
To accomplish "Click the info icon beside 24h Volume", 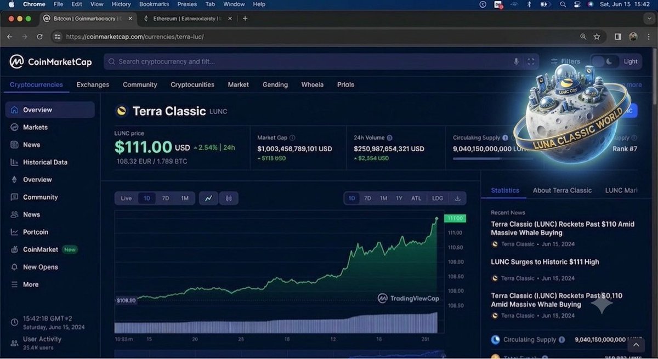I will pyautogui.click(x=389, y=138).
